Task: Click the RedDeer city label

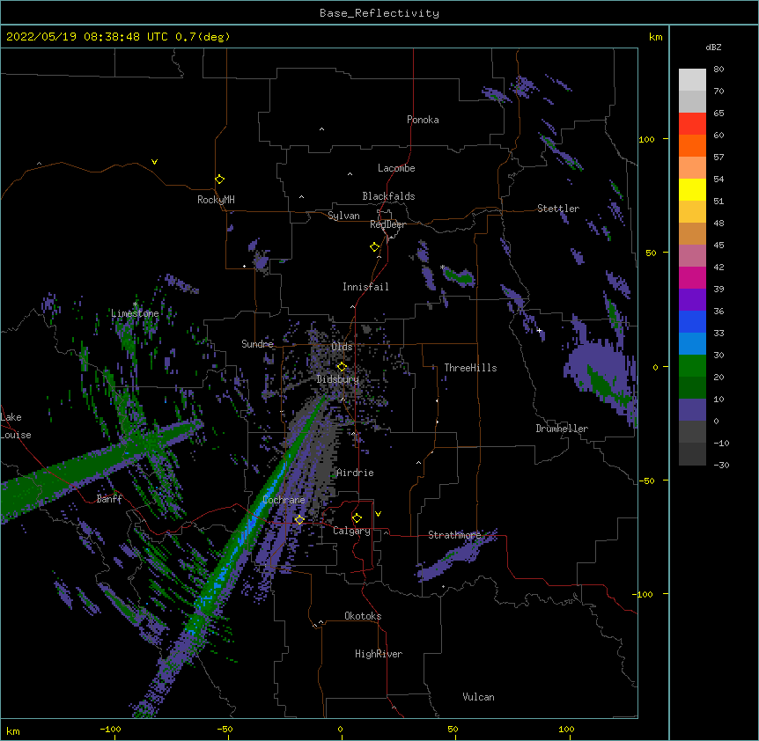Action: (387, 224)
